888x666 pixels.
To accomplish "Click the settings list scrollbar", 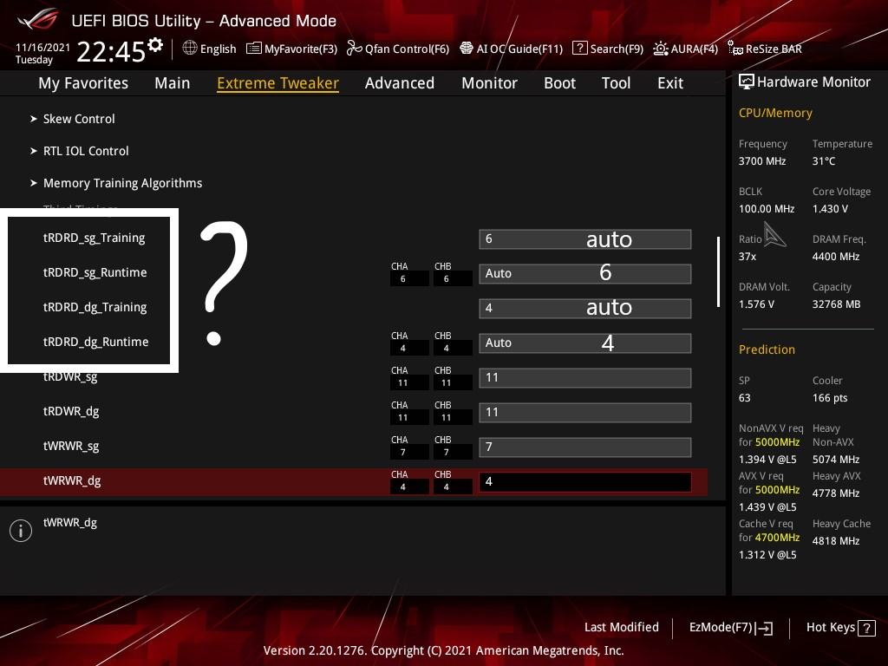I will click(x=718, y=271).
